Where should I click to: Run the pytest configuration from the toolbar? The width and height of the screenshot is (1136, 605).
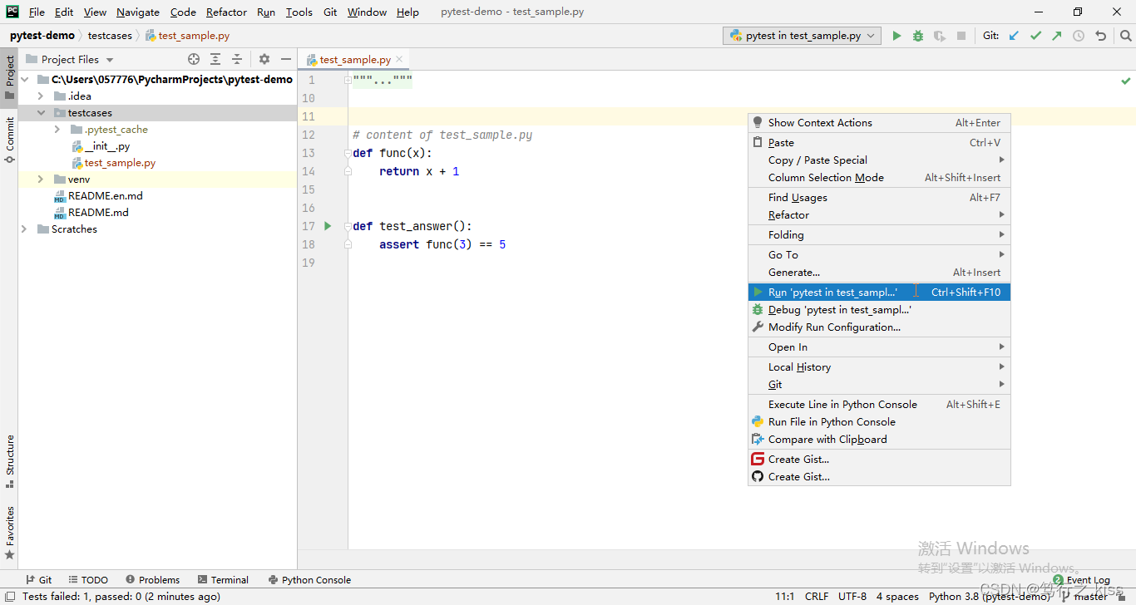896,36
